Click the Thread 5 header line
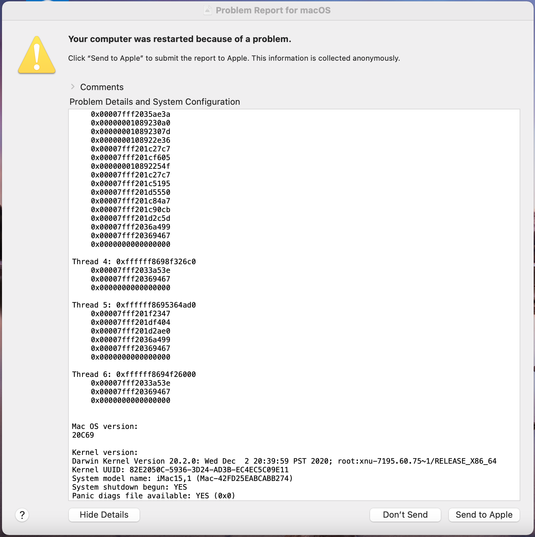 point(134,305)
